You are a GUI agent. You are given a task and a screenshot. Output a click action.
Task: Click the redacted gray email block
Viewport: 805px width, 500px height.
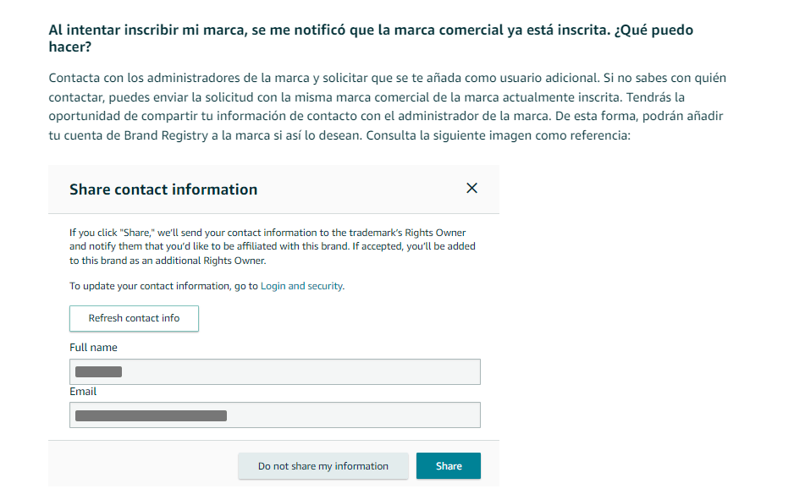point(151,415)
